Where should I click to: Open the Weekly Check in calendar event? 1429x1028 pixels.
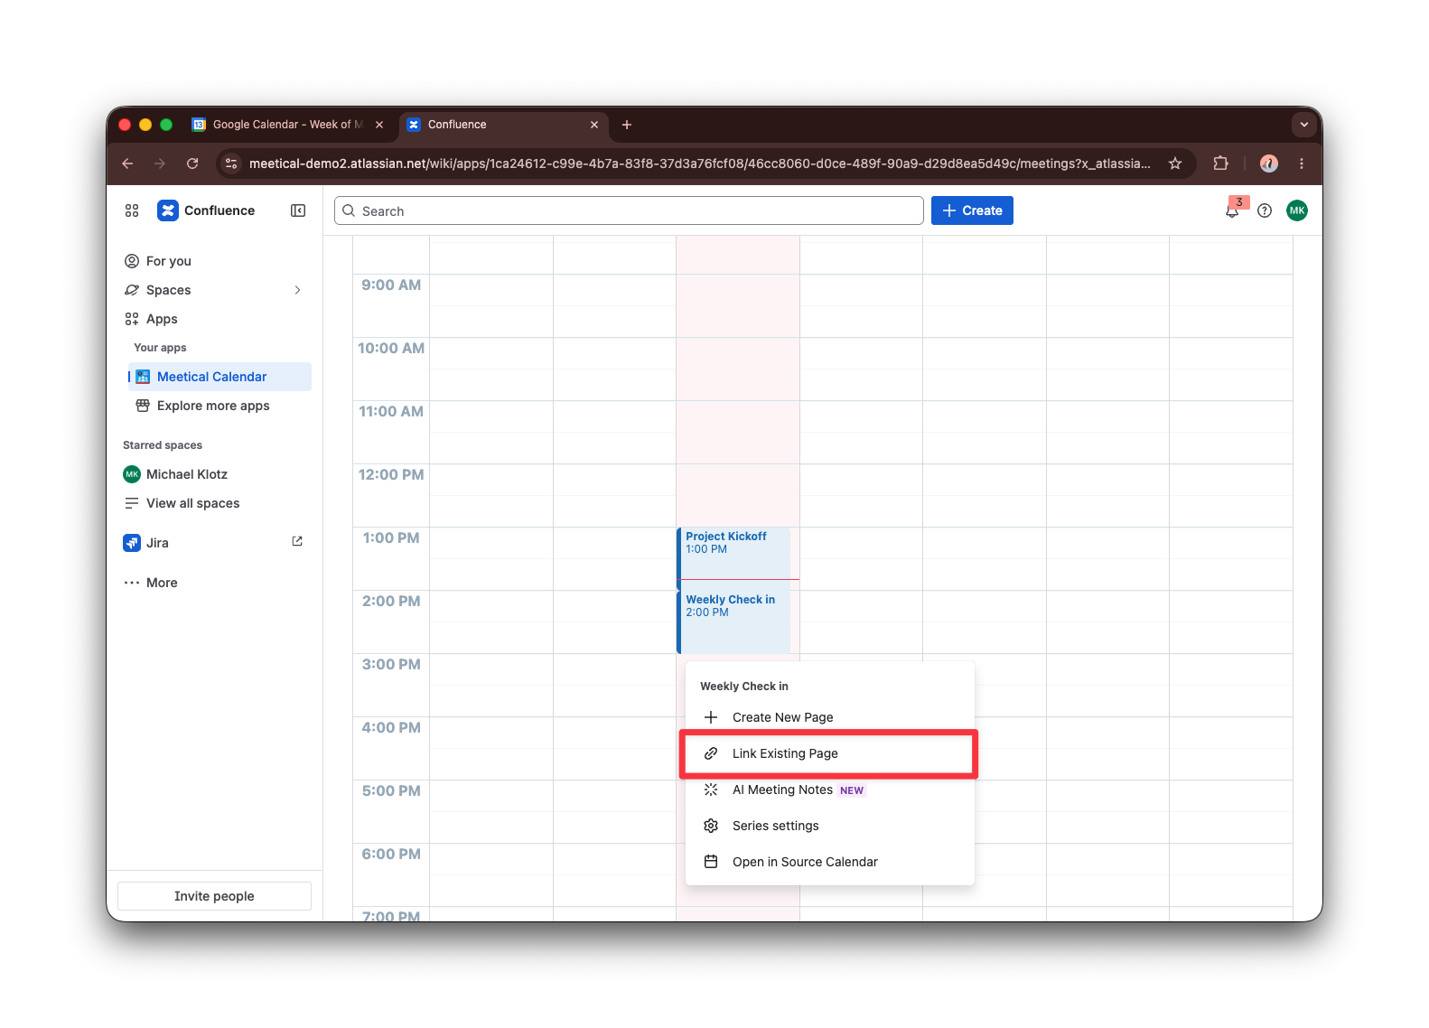point(733,621)
